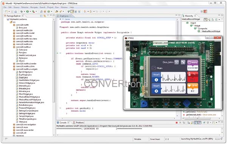This screenshot has height=144, width=227.
Task: Select getSelectedLabel() member in Hierarchy panel
Action: (201, 115)
